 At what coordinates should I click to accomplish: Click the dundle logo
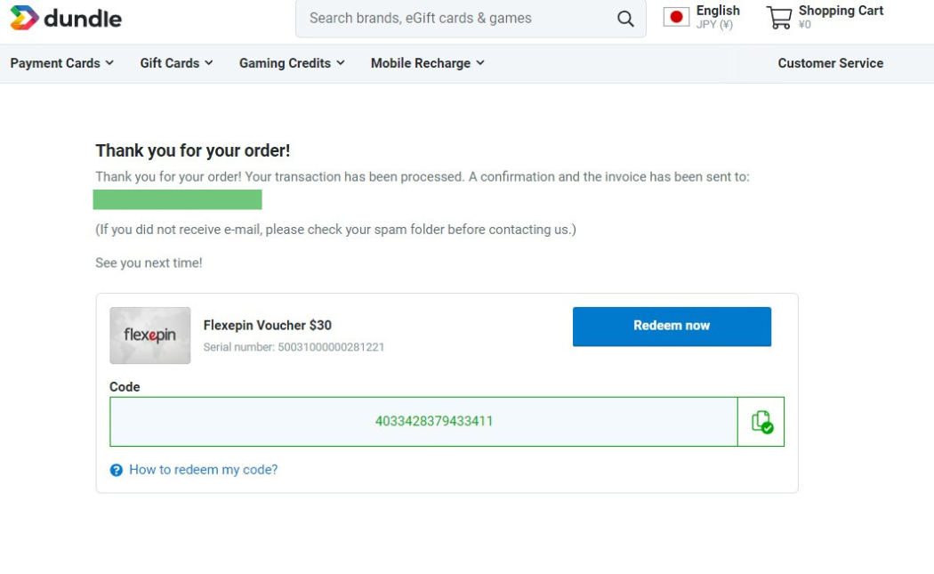pyautogui.click(x=66, y=18)
